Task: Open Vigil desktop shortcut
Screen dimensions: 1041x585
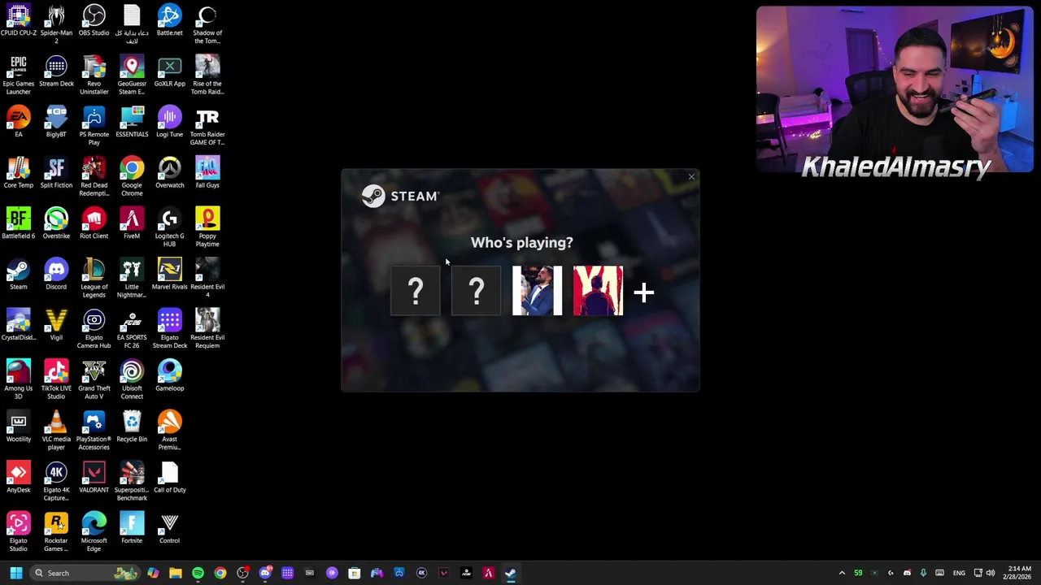Action: pyautogui.click(x=56, y=325)
